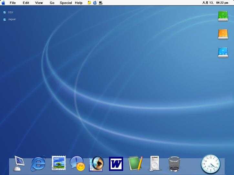Select the orange hard drive icon
Image resolution: width=234 pixels, height=175 pixels.
click(x=223, y=34)
